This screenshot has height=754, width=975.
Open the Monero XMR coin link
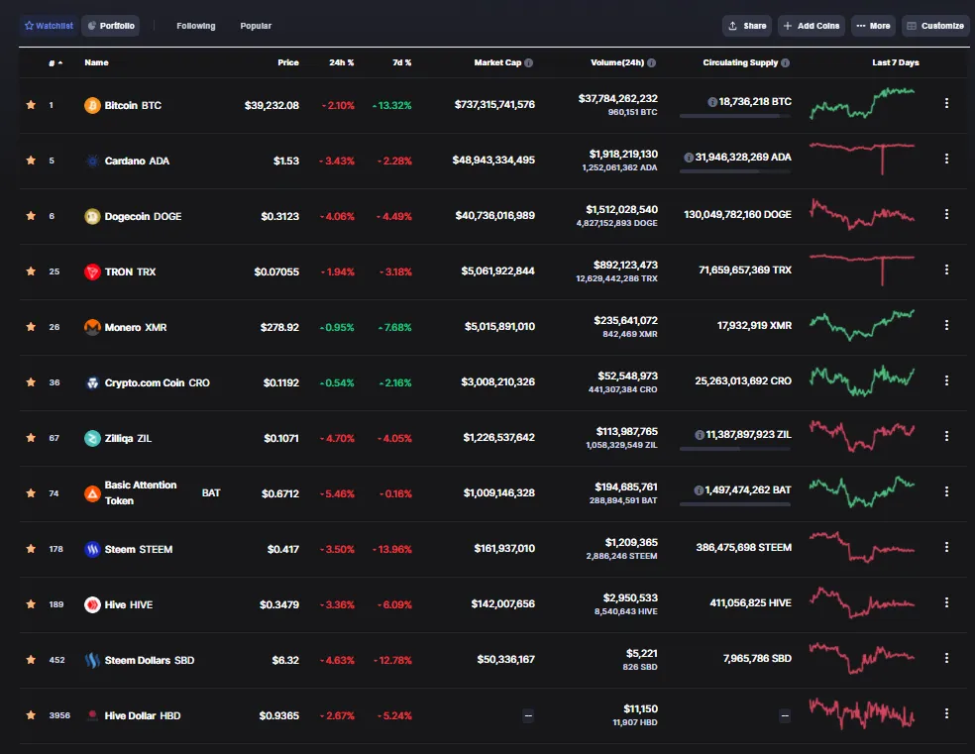(136, 328)
